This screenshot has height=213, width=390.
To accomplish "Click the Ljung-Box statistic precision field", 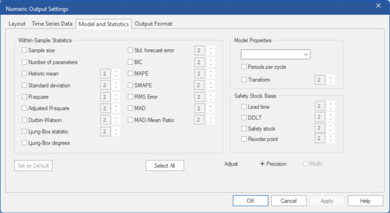I will tap(105, 131).
